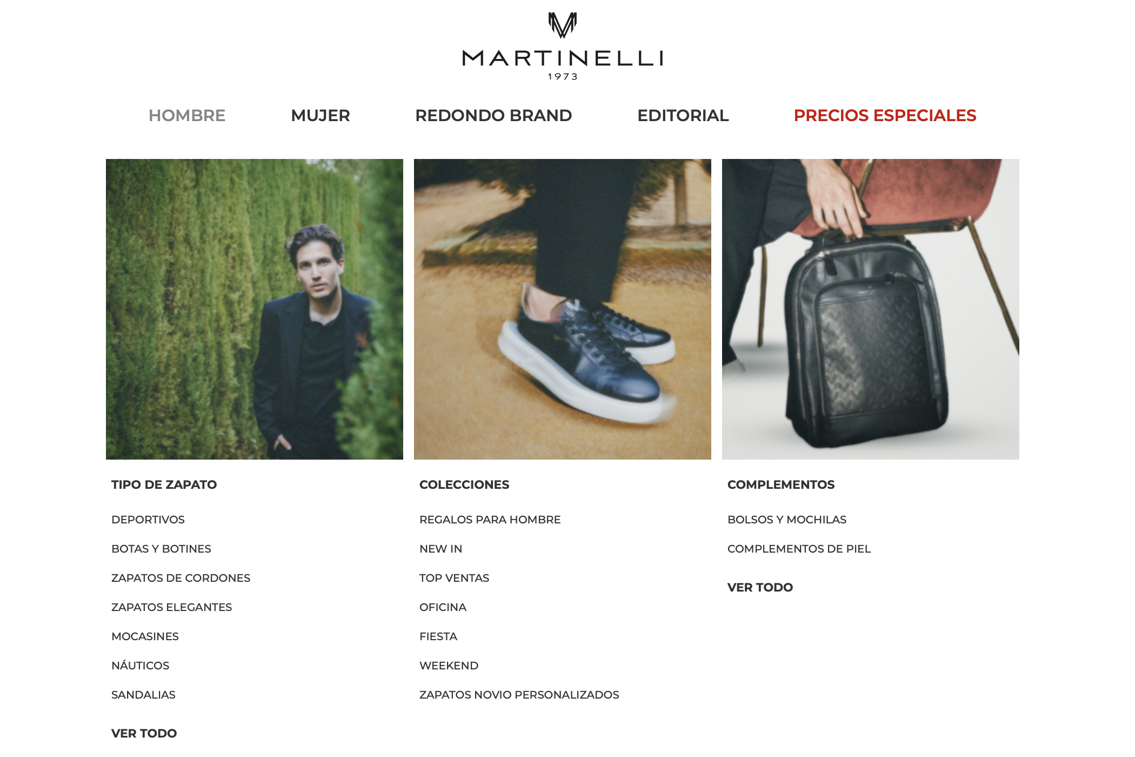Click the man by hedge image
This screenshot has width=1135, height=757.
[255, 309]
